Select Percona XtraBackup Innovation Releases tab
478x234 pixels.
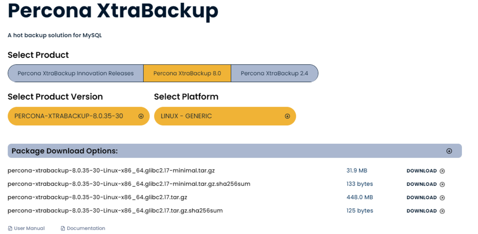coord(76,73)
